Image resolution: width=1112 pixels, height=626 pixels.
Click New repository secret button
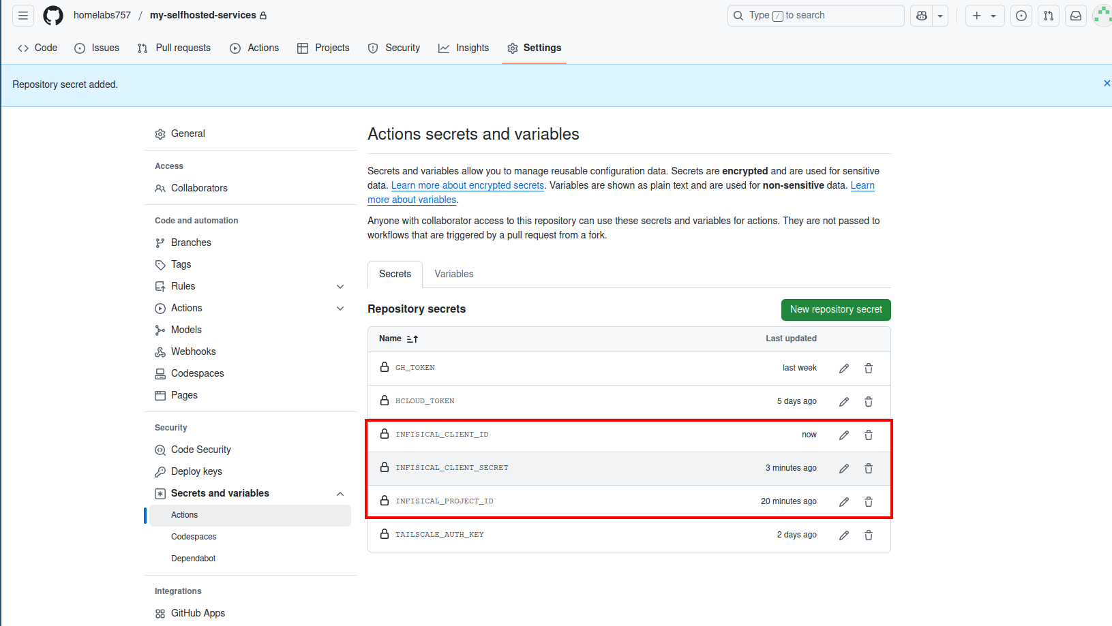point(836,309)
